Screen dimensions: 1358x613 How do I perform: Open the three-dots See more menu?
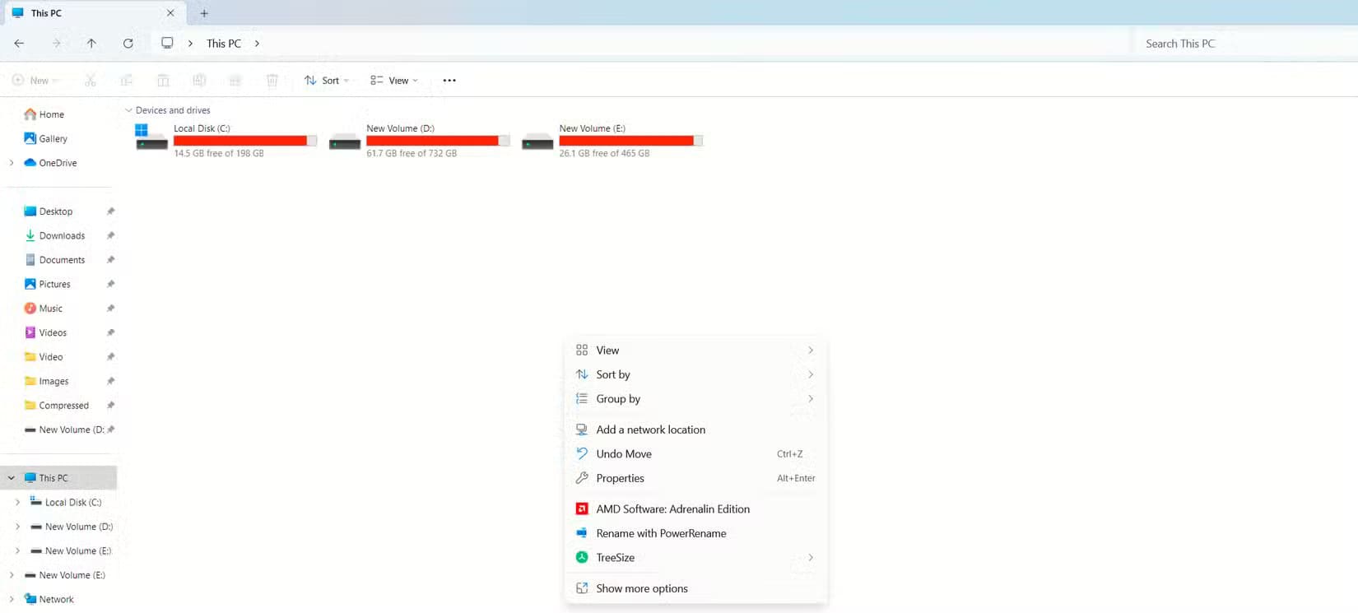tap(449, 81)
